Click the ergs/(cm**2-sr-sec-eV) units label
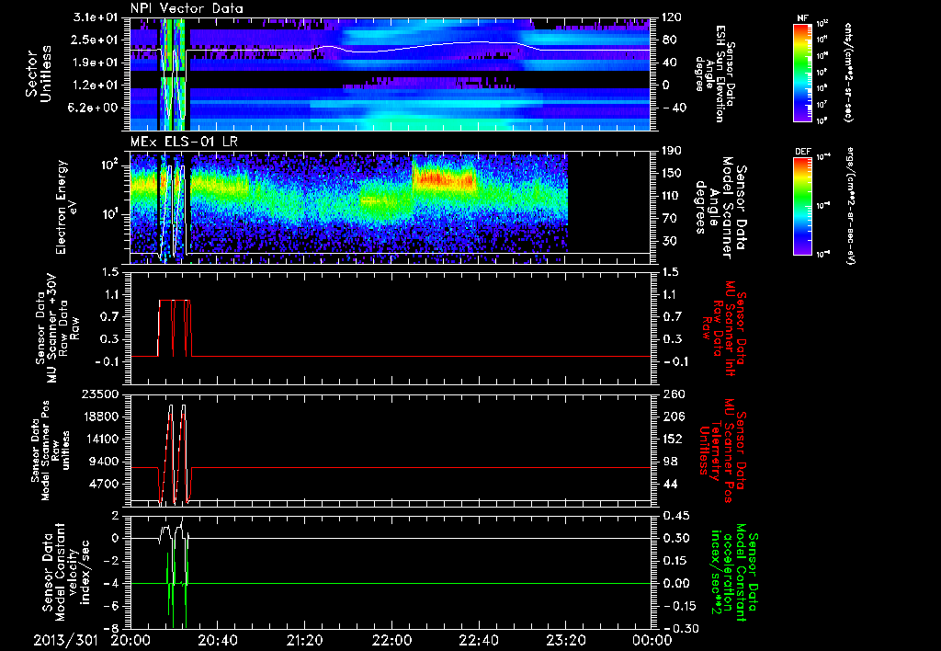941x651 pixels. click(x=850, y=206)
